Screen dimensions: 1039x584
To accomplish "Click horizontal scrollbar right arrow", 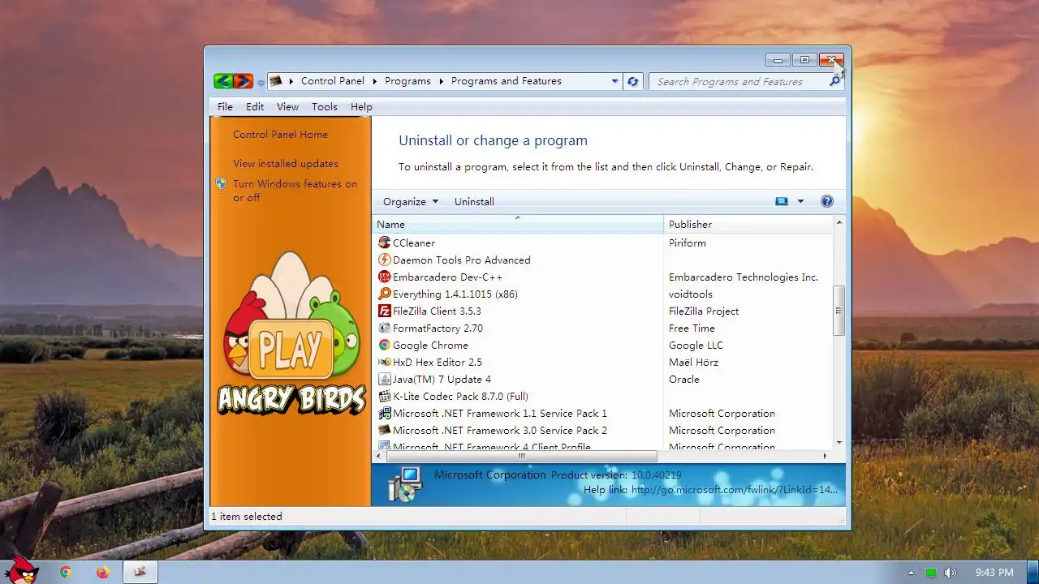I will [826, 456].
